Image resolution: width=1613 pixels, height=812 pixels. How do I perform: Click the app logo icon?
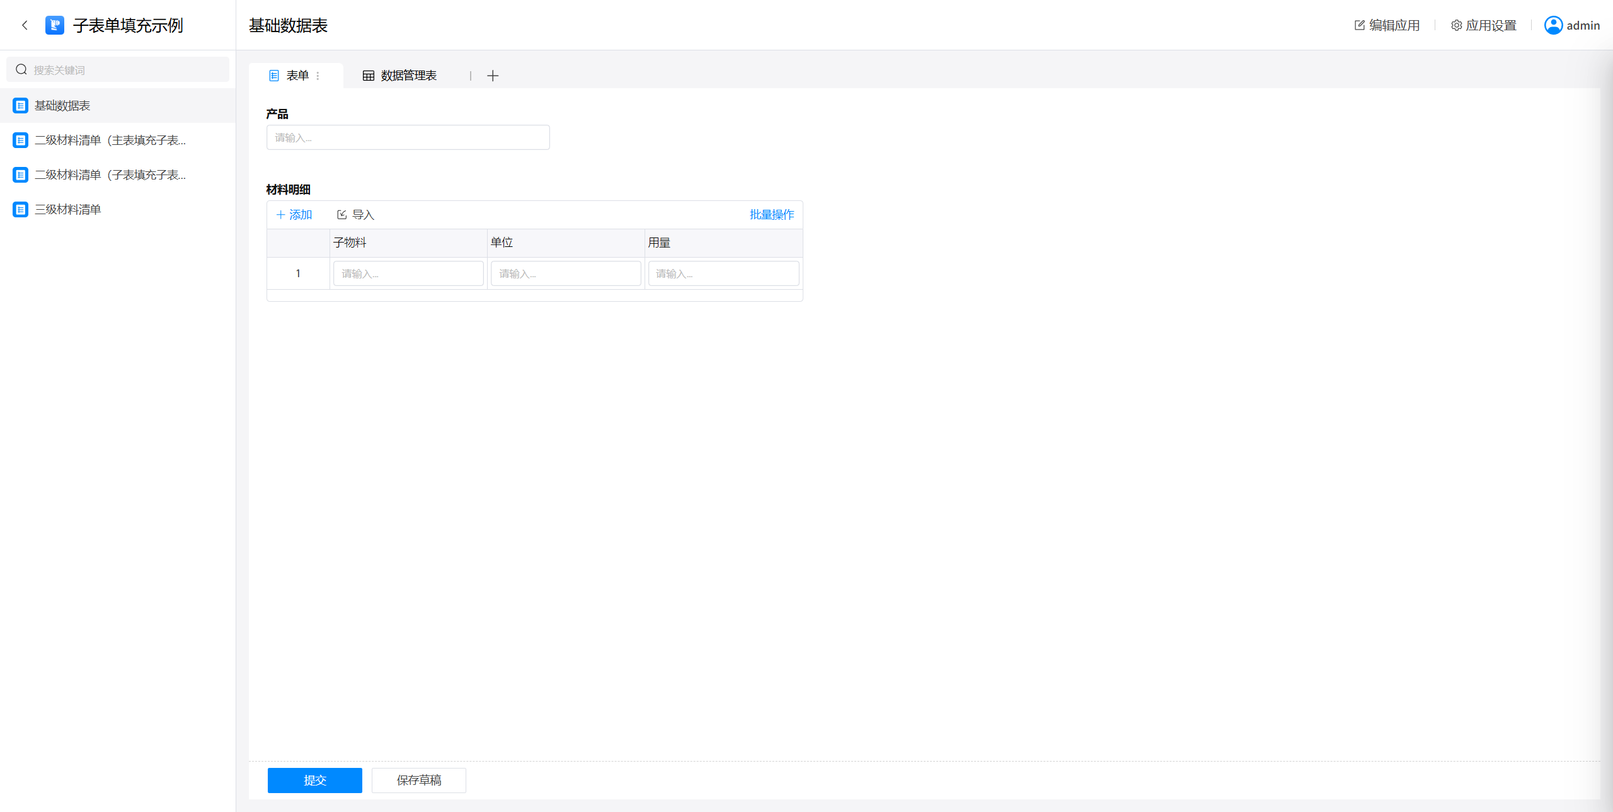click(55, 25)
